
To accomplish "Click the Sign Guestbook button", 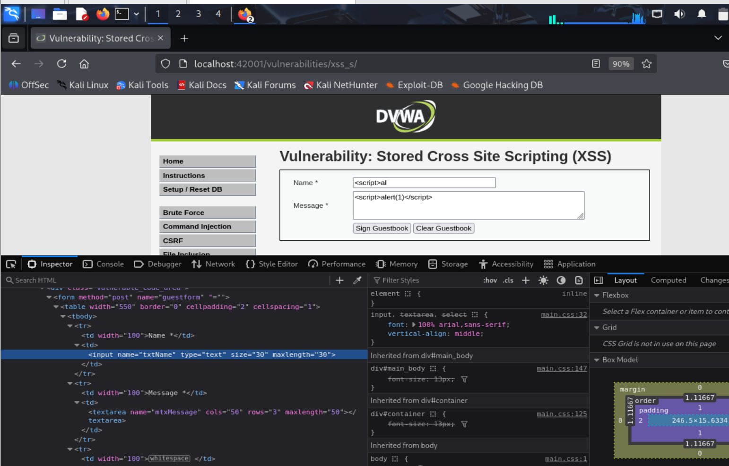I will click(x=382, y=229).
